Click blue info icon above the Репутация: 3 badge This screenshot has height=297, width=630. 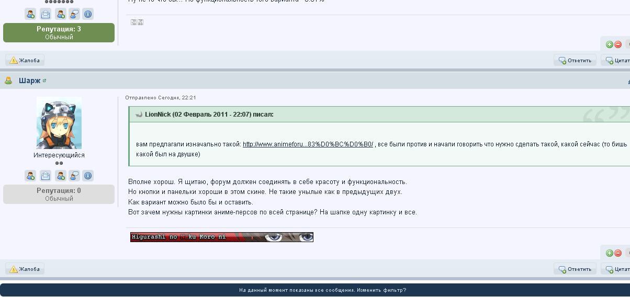[88, 14]
